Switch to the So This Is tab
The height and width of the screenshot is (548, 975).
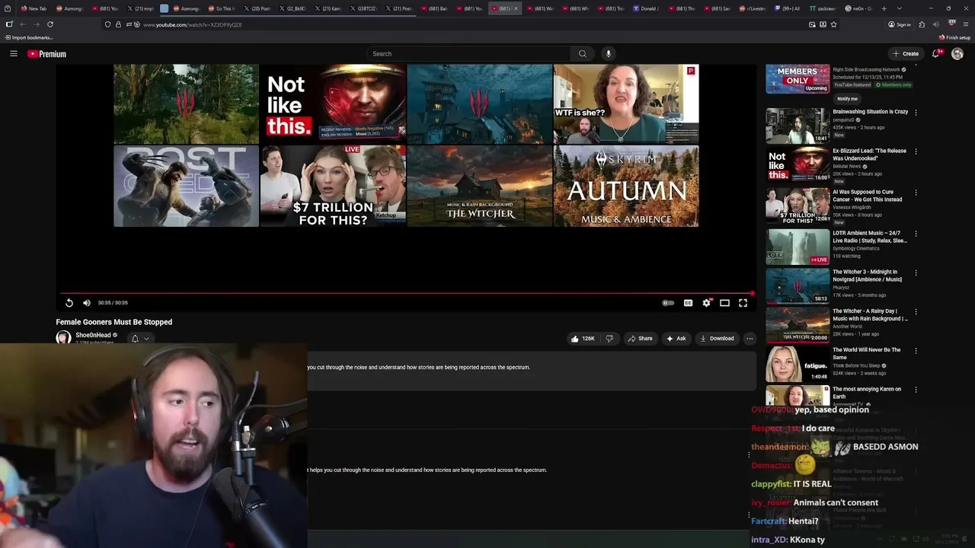(222, 8)
